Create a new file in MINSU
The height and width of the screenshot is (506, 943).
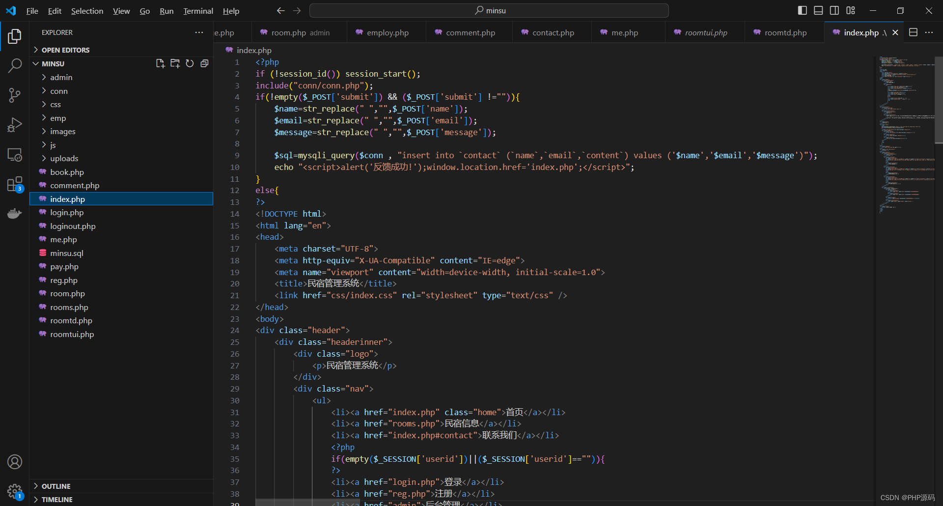point(160,63)
